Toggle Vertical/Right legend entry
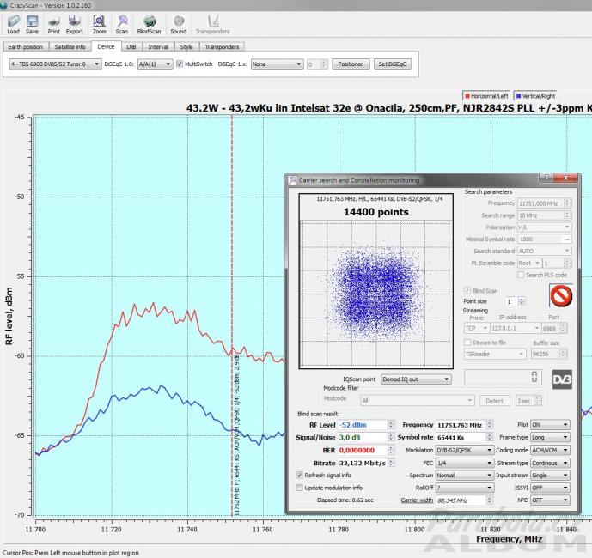 (x=535, y=96)
